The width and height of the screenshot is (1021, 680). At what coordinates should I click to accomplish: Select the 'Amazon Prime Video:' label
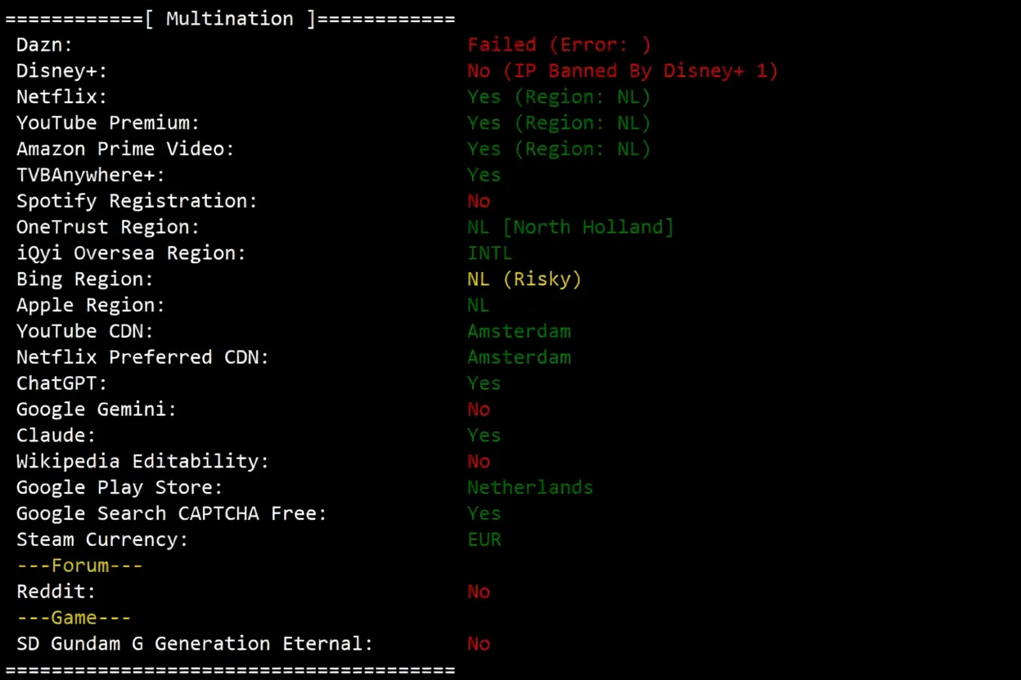coord(125,150)
